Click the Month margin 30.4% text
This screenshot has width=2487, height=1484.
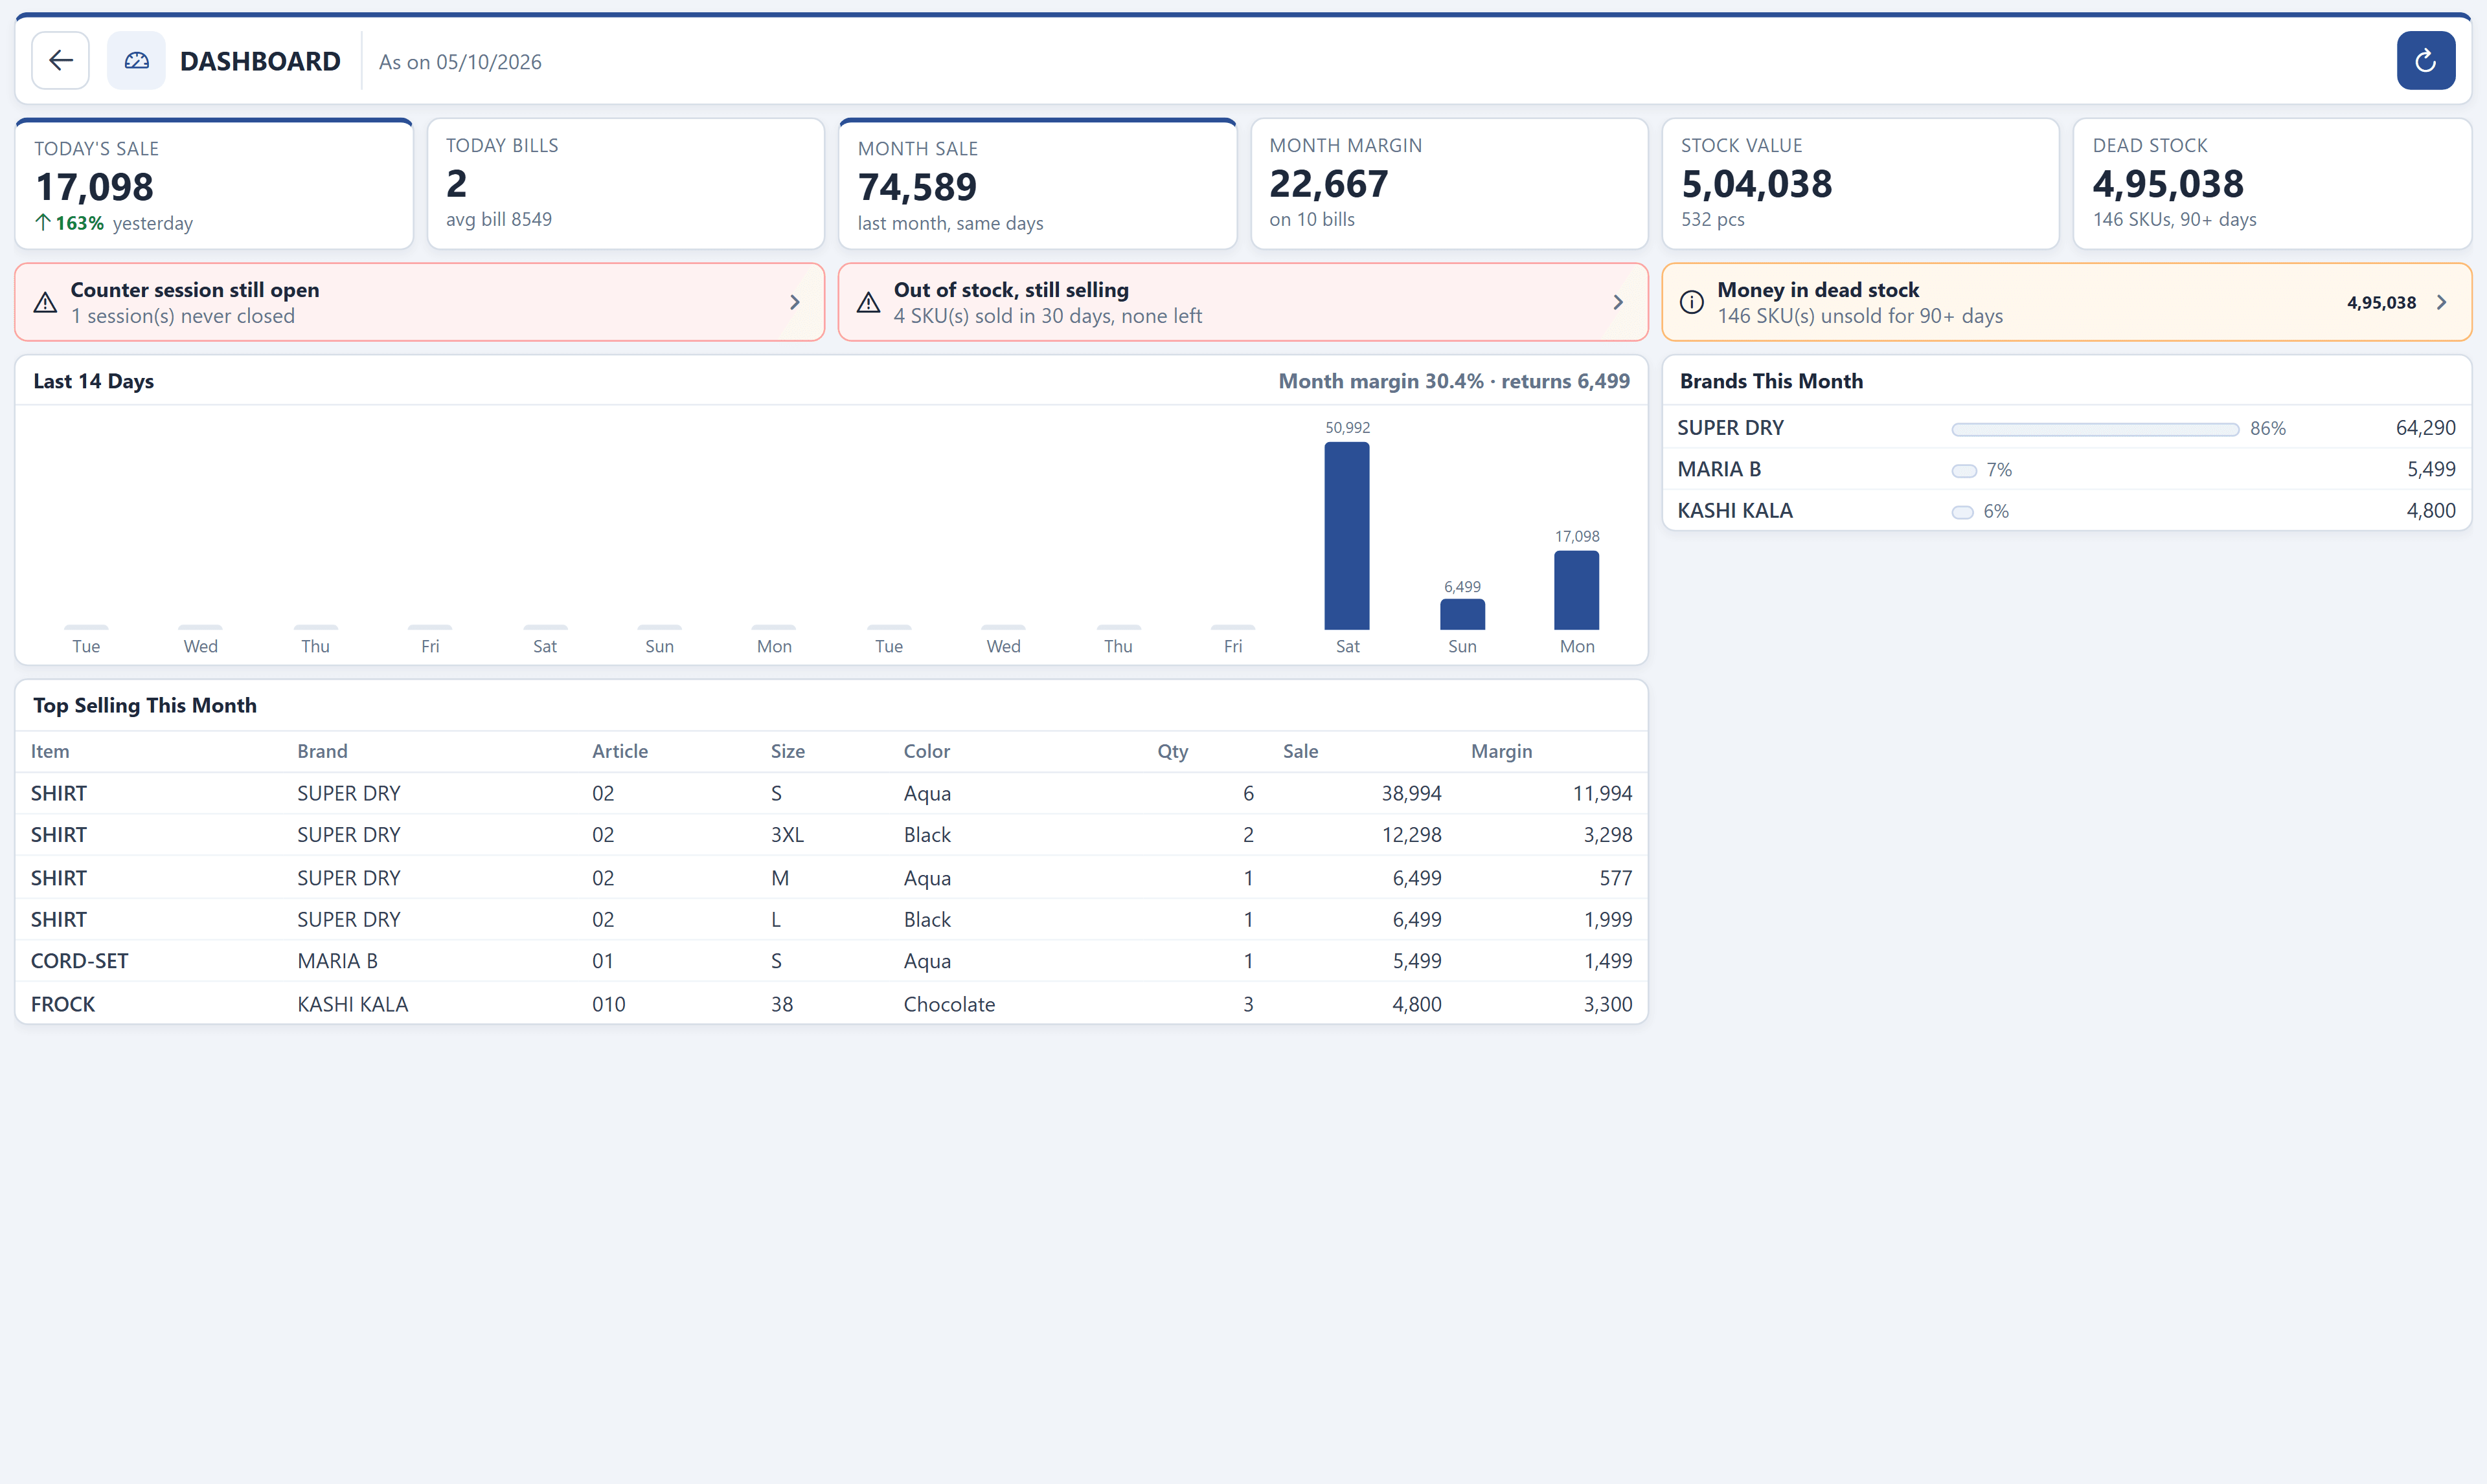pos(1381,381)
